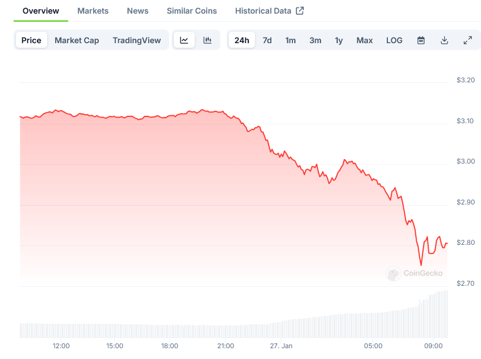This screenshot has width=481, height=359.
Task: Toggle the LOG scale option
Action: tap(394, 40)
